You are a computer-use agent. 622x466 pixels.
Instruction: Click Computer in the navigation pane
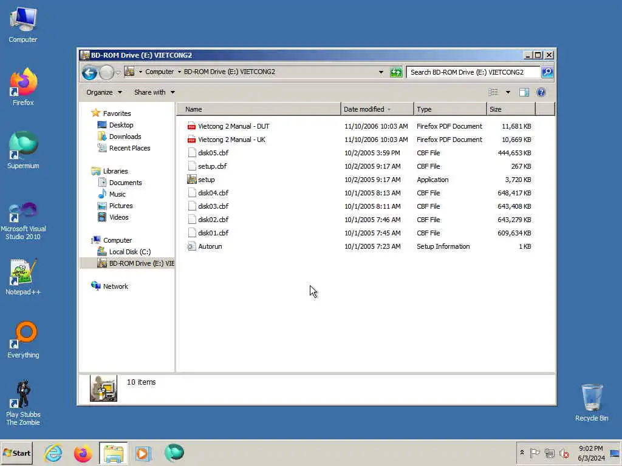117,240
